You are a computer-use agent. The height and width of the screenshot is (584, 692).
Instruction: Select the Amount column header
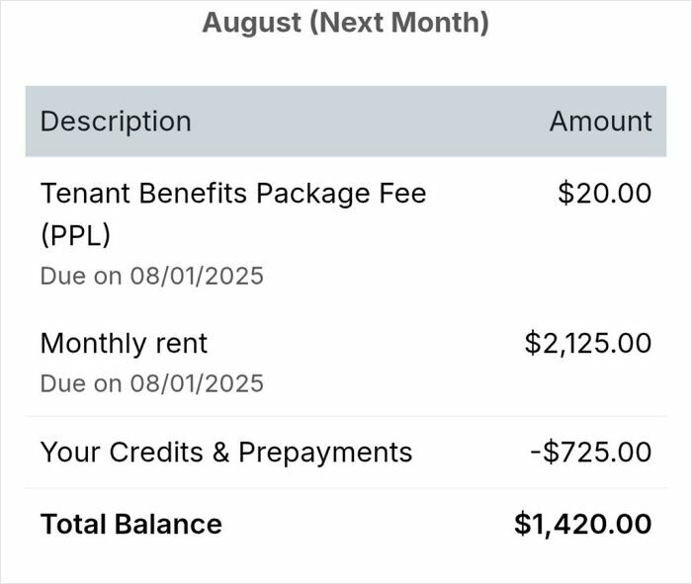pyautogui.click(x=601, y=121)
